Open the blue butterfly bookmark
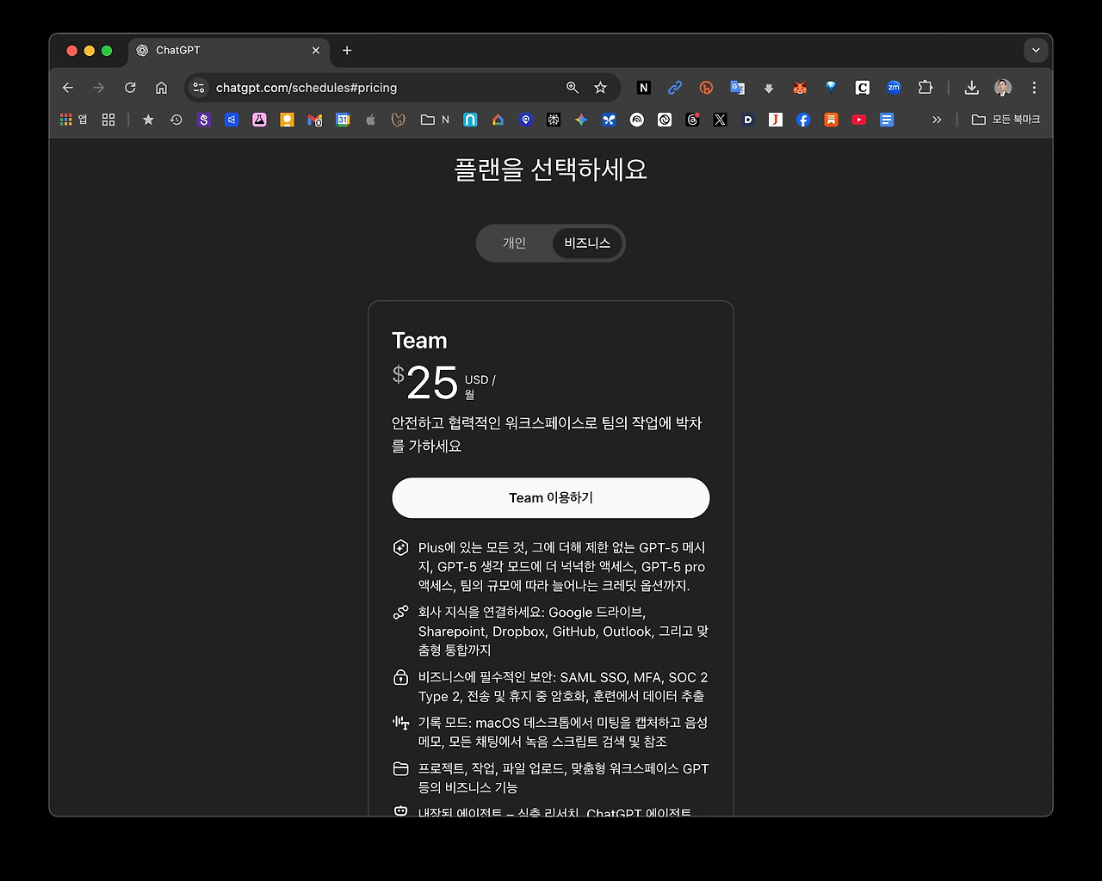Screen dimensions: 1102x881 click(x=609, y=120)
